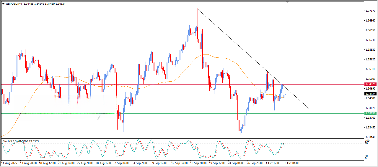Click the tall red candle wick at the chart peak
Viewport: 378px width, 167px height.
click(197, 18)
